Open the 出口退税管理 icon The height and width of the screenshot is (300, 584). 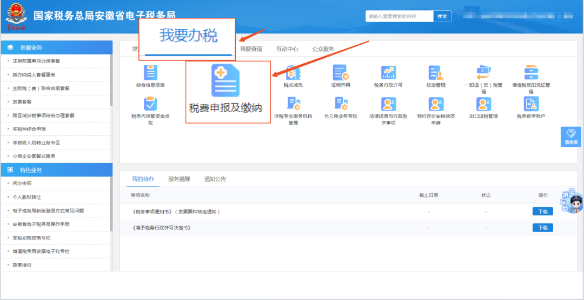tap(483, 104)
